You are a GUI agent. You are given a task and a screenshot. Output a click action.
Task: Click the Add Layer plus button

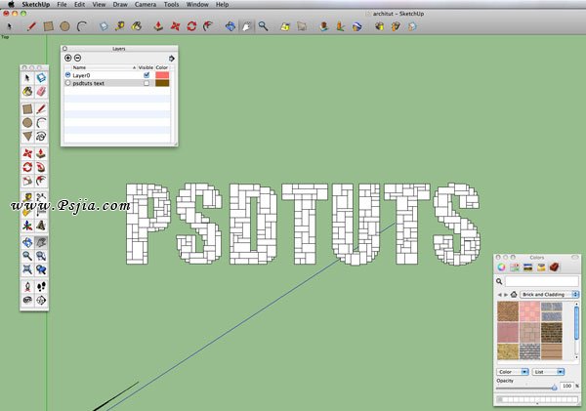(x=68, y=58)
